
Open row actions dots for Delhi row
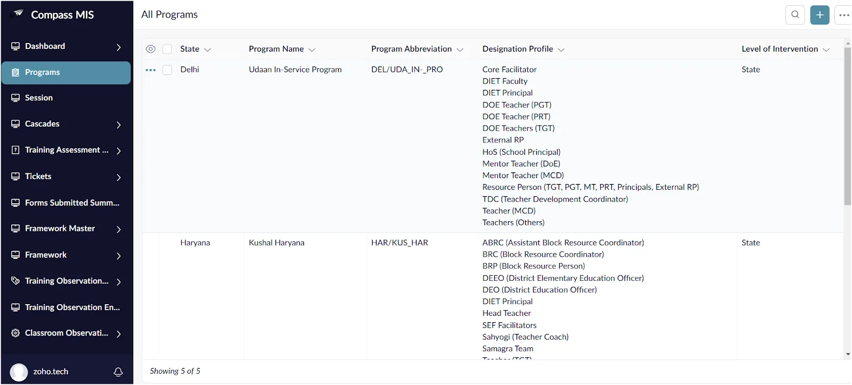coord(151,70)
